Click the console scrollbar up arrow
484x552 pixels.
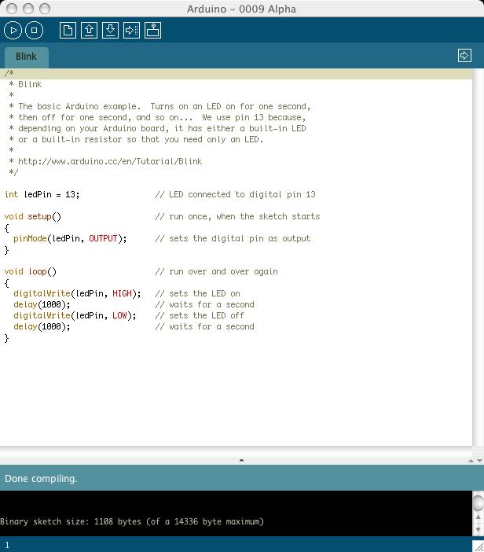click(478, 517)
